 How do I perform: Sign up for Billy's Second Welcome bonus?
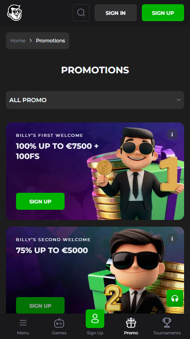pyautogui.click(x=40, y=305)
